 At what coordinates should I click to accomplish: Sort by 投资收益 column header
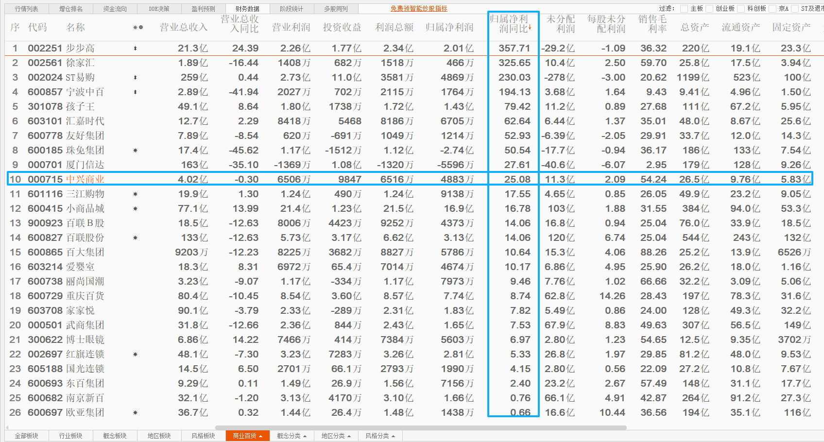click(342, 27)
